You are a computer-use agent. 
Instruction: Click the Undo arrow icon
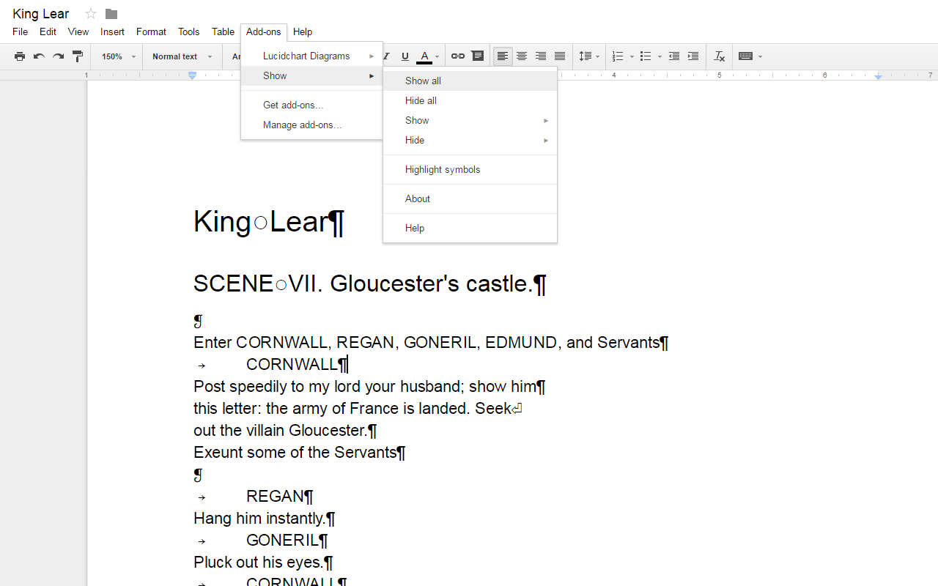[39, 56]
